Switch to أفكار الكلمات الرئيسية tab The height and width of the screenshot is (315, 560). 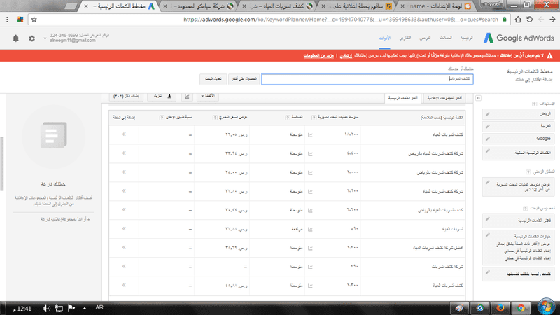click(403, 98)
